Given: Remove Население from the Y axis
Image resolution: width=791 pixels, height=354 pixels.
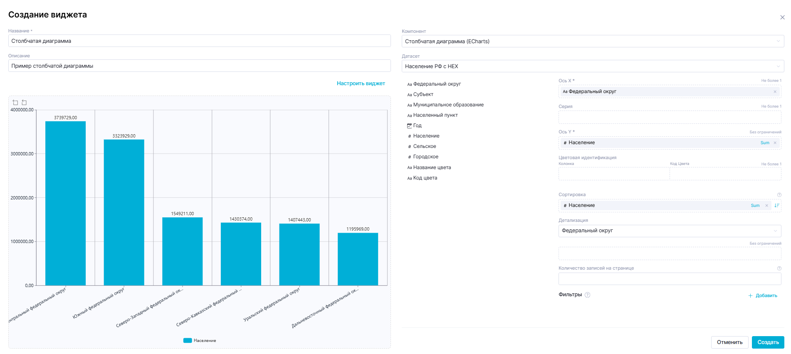Looking at the screenshot, I should [x=775, y=143].
